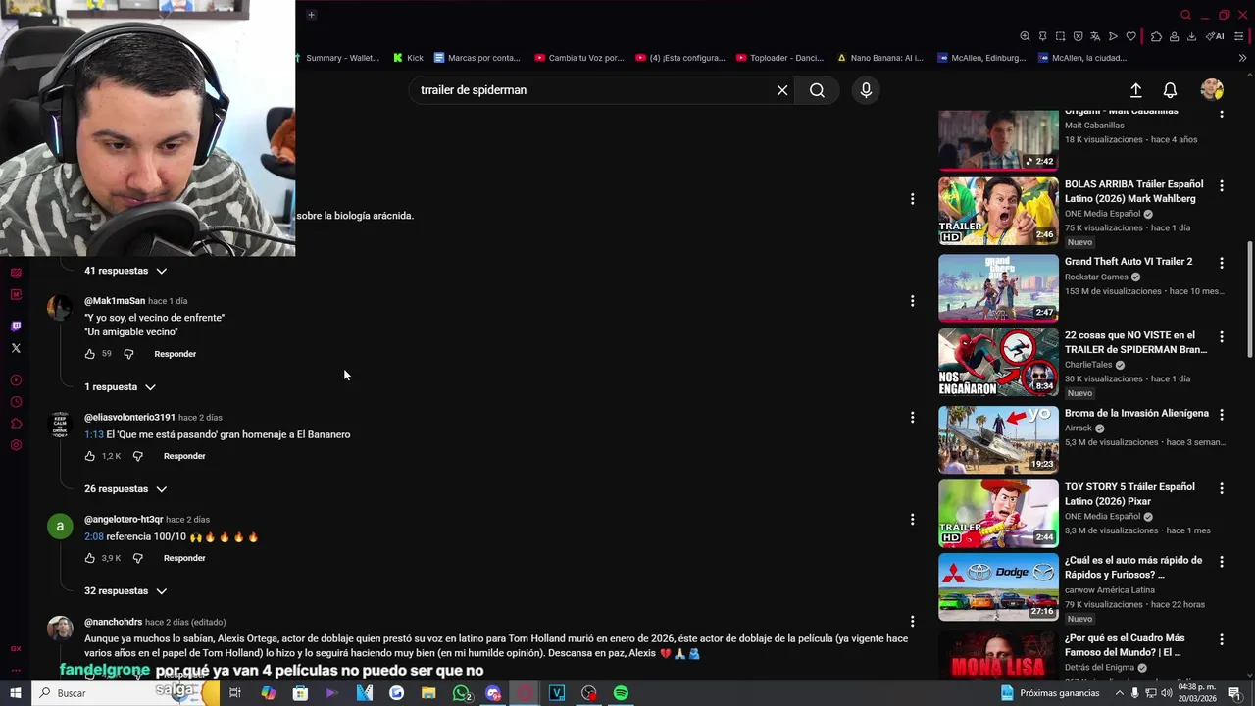The width and height of the screenshot is (1255, 706).
Task: Expand the 32 respuestas replies
Action: (125, 591)
